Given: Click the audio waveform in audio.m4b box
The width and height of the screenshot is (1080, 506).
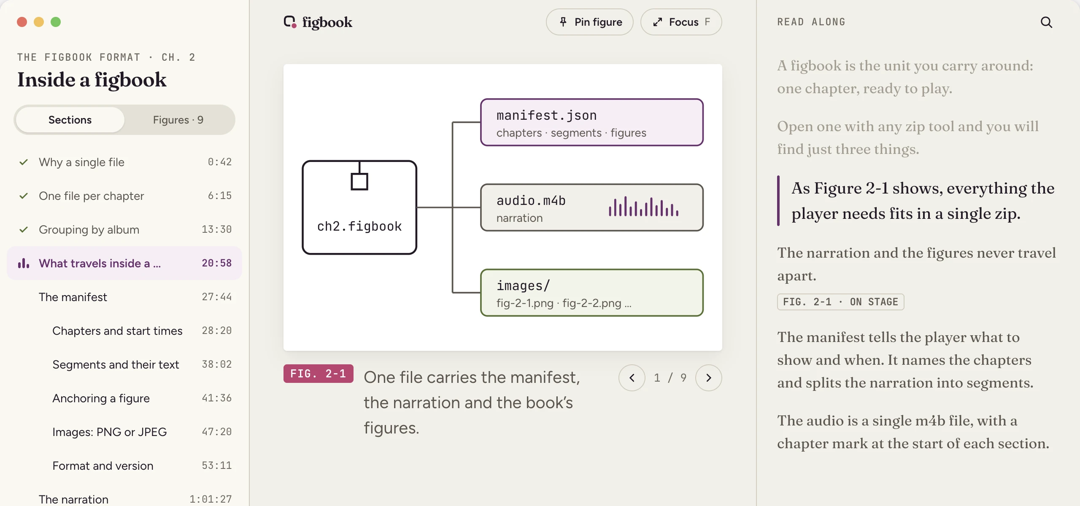Looking at the screenshot, I should 643,207.
